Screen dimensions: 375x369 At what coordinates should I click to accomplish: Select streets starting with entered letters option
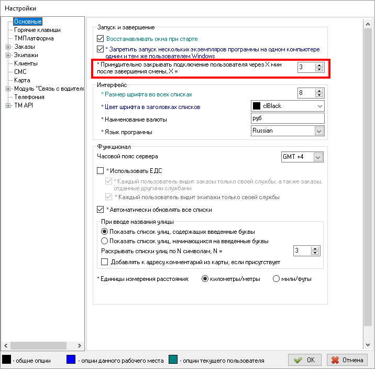tap(104, 241)
